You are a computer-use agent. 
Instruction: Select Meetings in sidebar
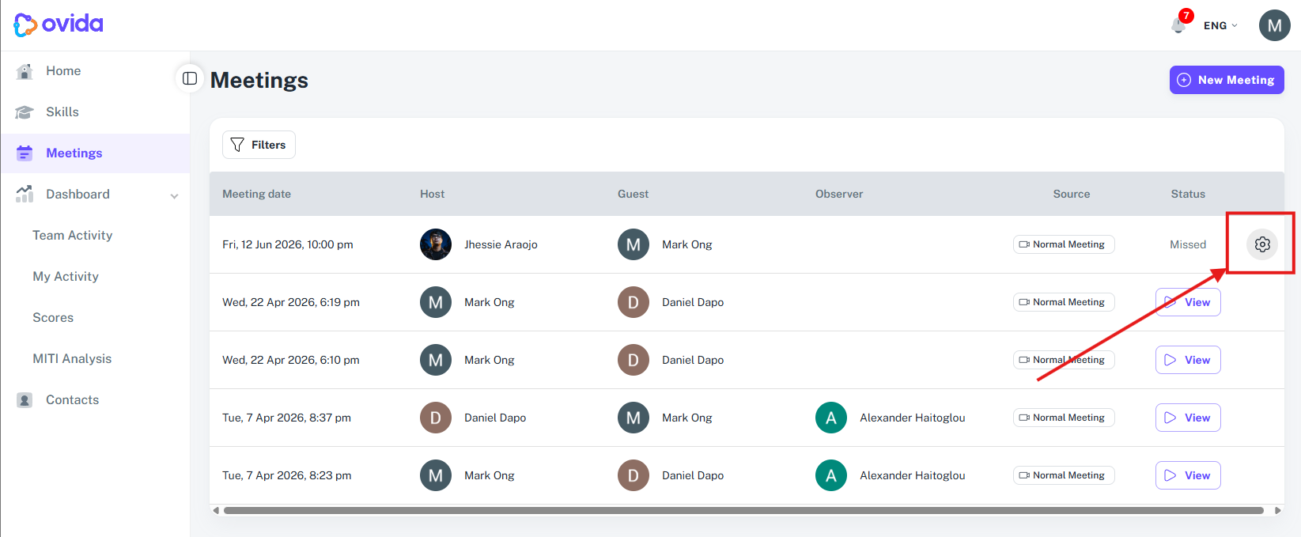95,153
